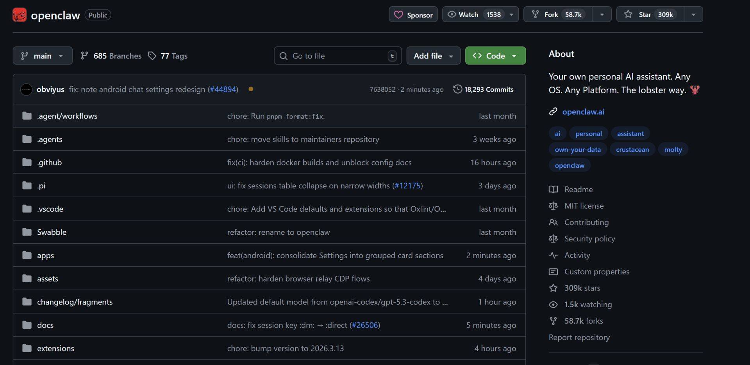
Task: Open the Activity pulse link
Action: click(x=577, y=255)
